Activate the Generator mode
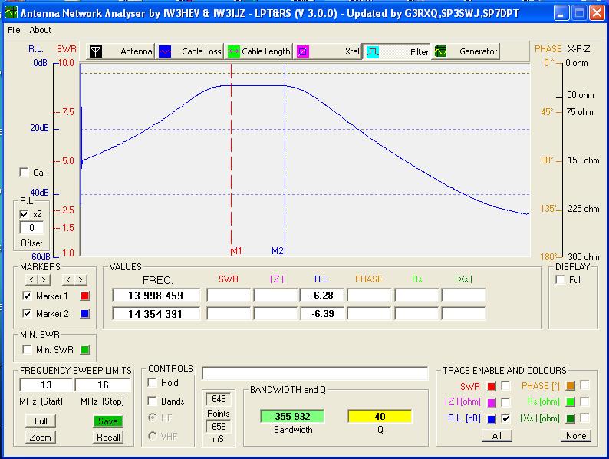 [466, 51]
